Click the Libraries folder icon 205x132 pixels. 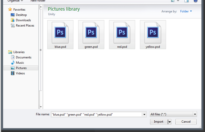10,52
